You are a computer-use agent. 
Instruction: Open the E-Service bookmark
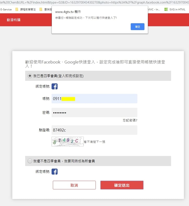tap(6, 9)
